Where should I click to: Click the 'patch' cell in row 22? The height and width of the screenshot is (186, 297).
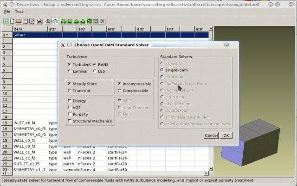click(x=70, y=164)
